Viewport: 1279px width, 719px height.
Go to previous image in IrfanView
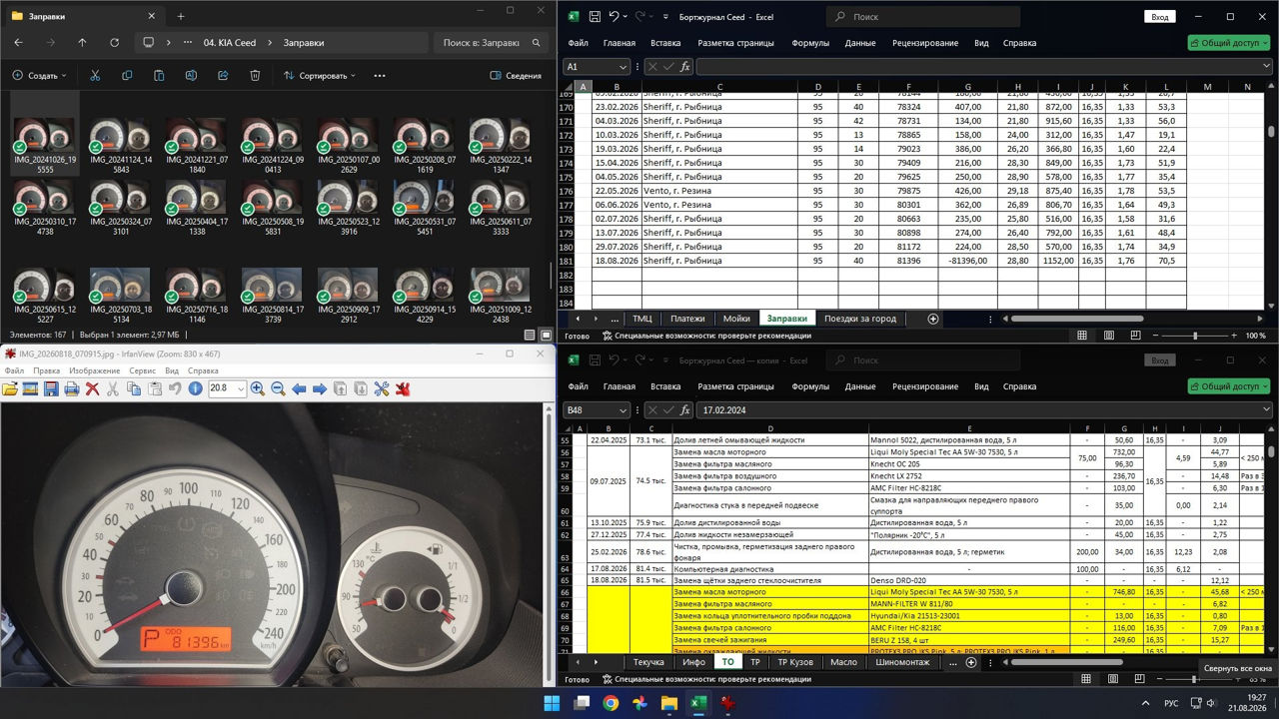(300, 388)
